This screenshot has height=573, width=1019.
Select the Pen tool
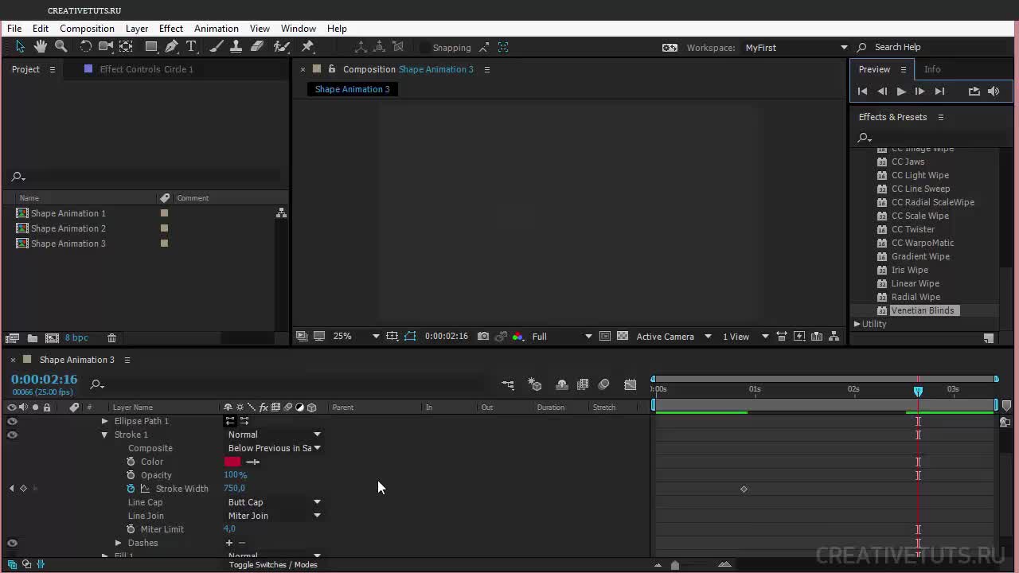pyautogui.click(x=171, y=47)
